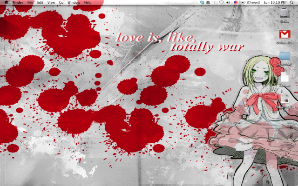Open the Dropbox menu bar icon
Viewport: 298px width, 186px height.
[x=202, y=3]
